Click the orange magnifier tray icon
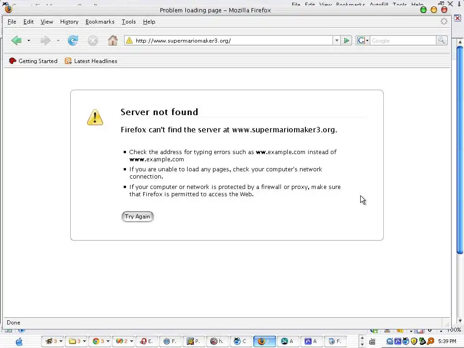 430,342
